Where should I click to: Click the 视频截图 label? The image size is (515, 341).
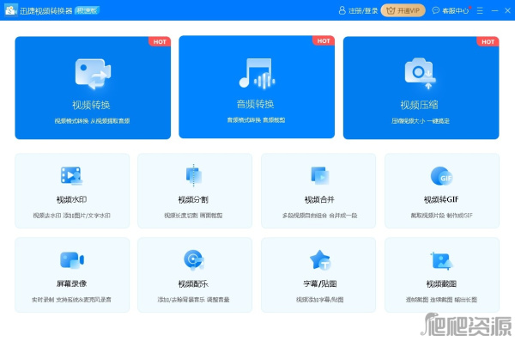pyautogui.click(x=441, y=283)
